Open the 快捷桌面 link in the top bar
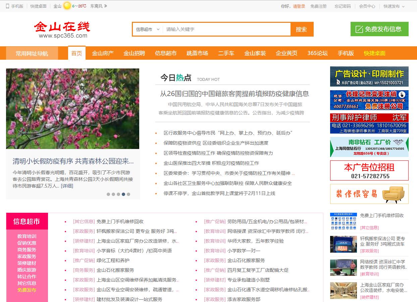The image size is (417, 302). 38,6
